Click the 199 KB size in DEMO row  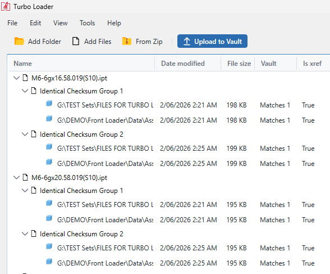point(236,163)
